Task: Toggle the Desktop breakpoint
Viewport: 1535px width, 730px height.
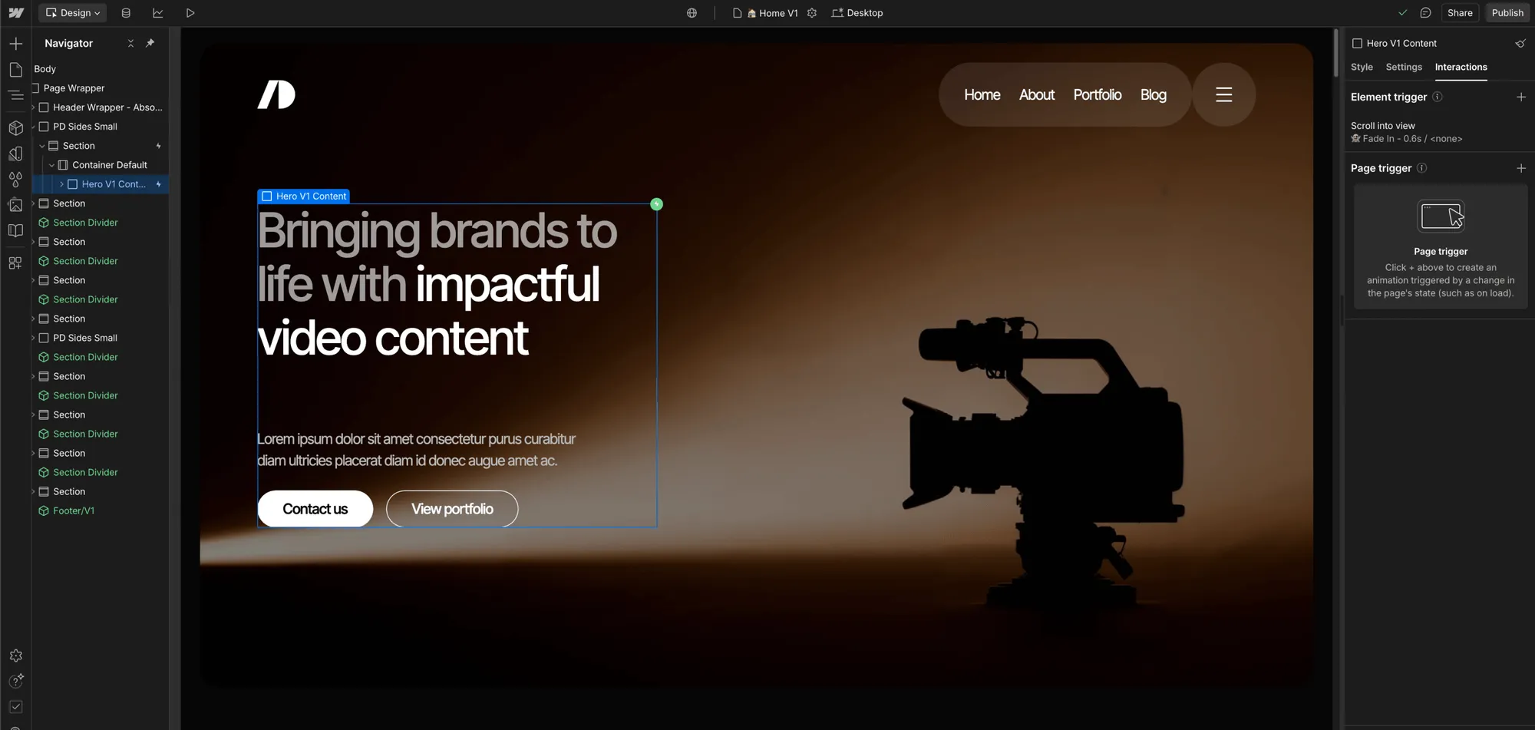Action: pos(858,12)
